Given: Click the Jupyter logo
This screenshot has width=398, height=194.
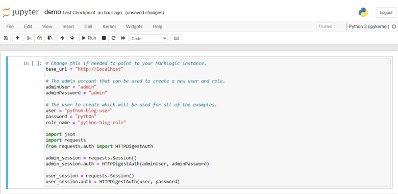Looking at the screenshot, I should tap(20, 12).
